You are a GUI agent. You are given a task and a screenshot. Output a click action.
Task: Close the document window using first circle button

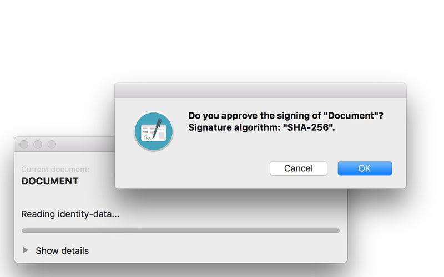point(24,145)
